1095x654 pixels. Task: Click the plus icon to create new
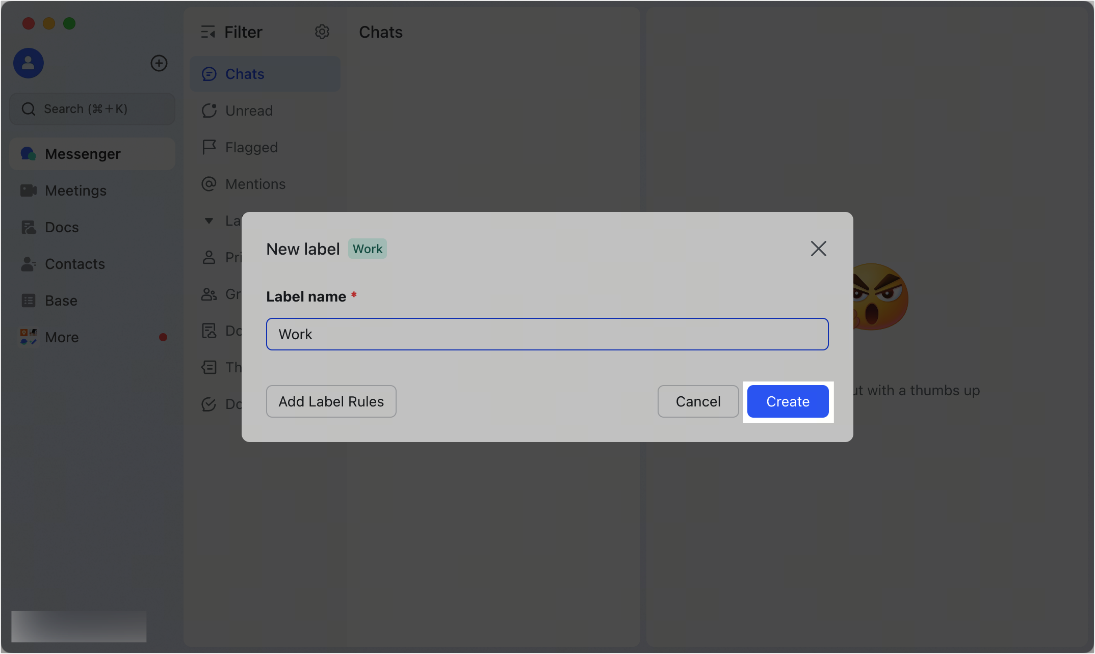(x=159, y=63)
